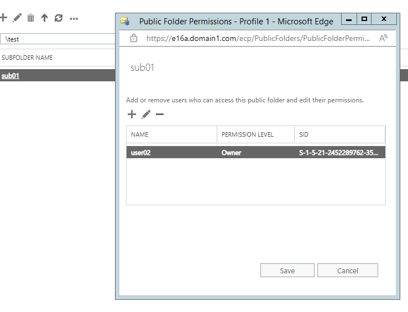The width and height of the screenshot is (408, 312).
Task: Click the S-1-5-21 SID value cell
Action: [338, 153]
